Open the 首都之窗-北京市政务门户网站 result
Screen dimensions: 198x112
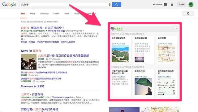pos(40,109)
